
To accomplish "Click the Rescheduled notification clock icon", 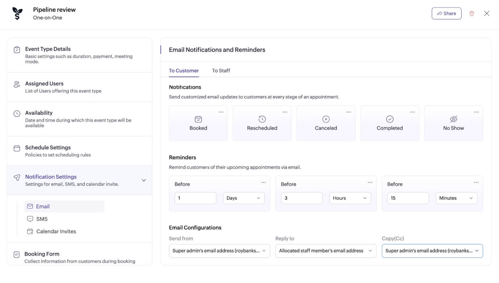I will [262, 119].
